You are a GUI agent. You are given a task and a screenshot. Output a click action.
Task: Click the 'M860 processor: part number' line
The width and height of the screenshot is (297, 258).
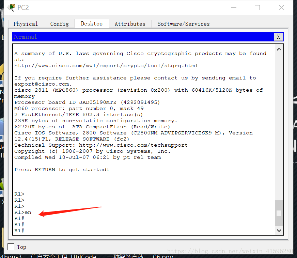(x=79, y=109)
